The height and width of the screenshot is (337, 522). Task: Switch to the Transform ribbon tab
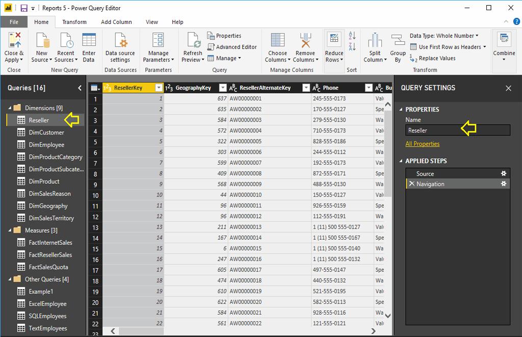tap(74, 22)
